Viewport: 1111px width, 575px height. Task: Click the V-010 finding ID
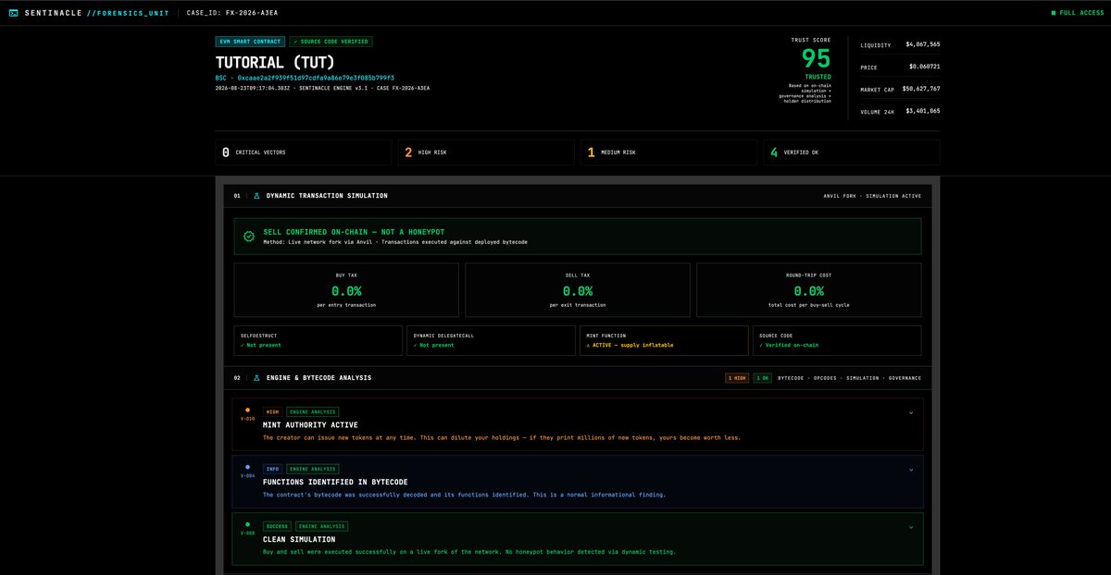[x=247, y=419]
